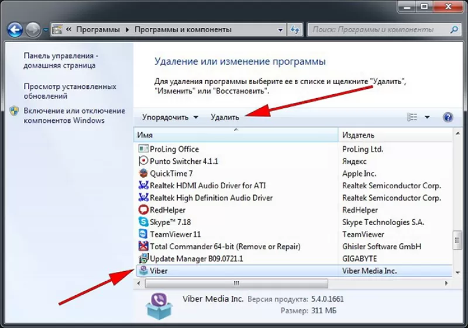Select the ProLing Office icon
468x328 pixels.
[x=143, y=149]
